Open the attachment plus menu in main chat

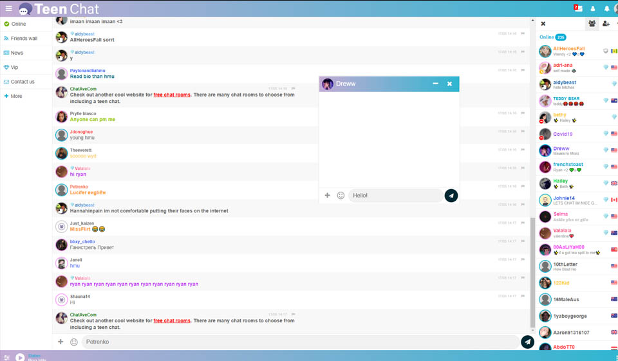[x=61, y=342]
